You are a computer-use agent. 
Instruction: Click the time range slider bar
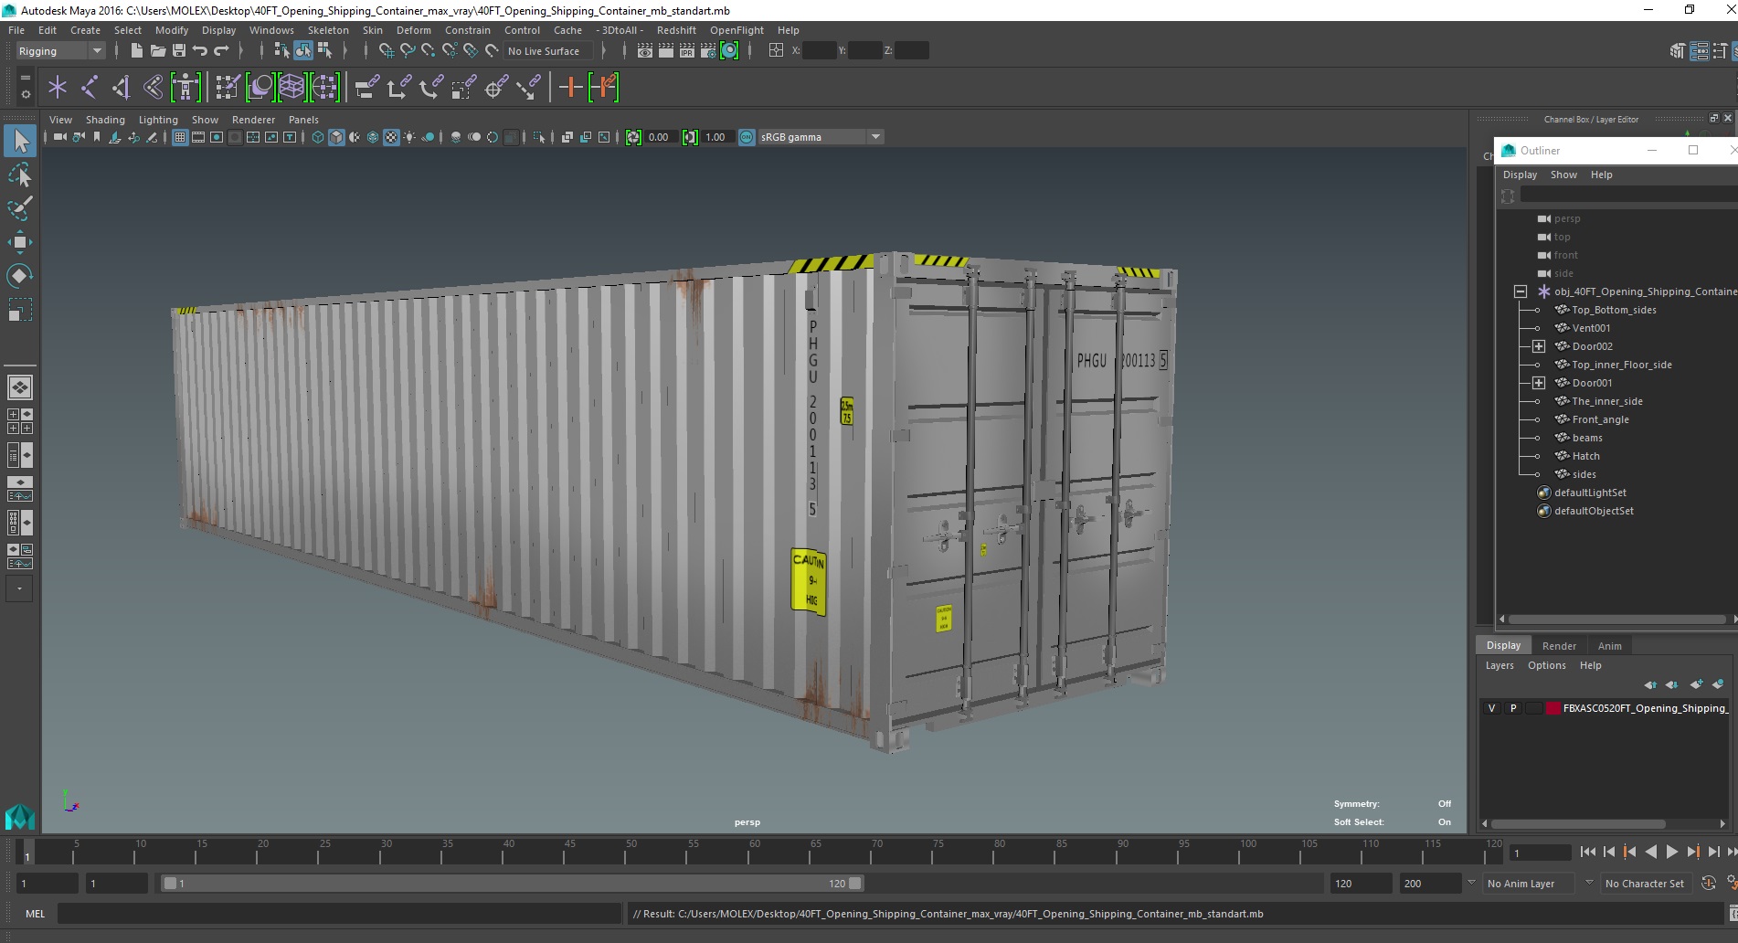(512, 884)
